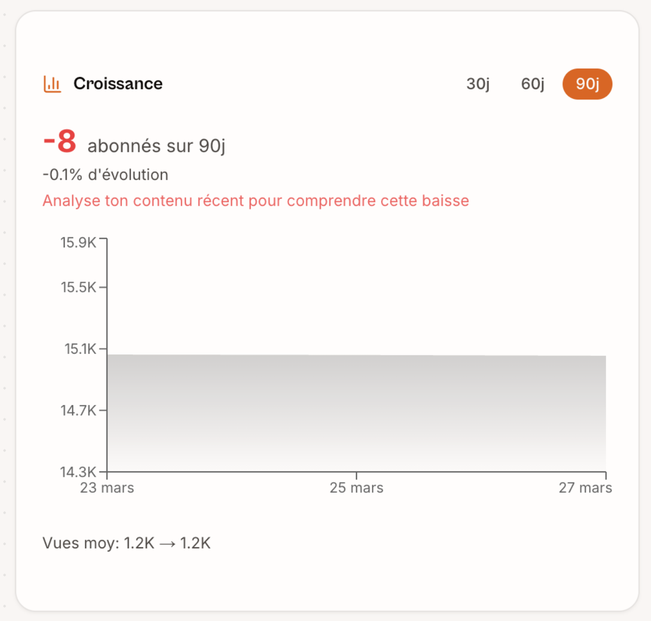Select the 60j time range
The image size is (651, 621).
tap(532, 83)
